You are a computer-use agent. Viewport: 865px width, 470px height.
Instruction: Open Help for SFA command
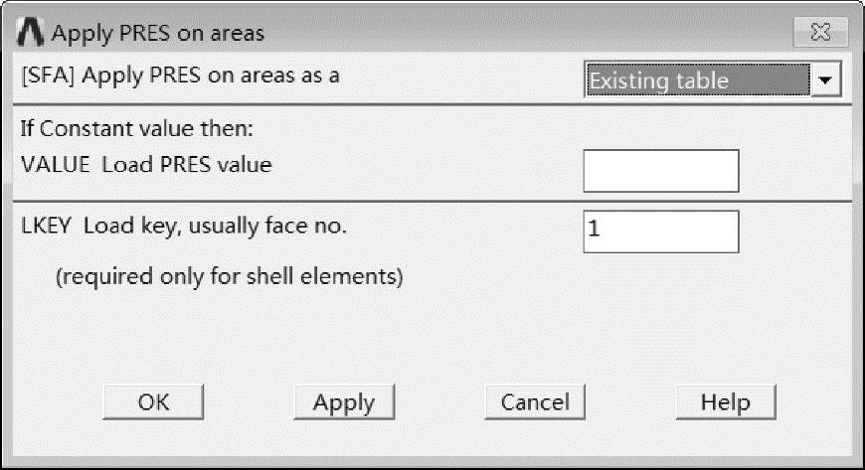726,402
